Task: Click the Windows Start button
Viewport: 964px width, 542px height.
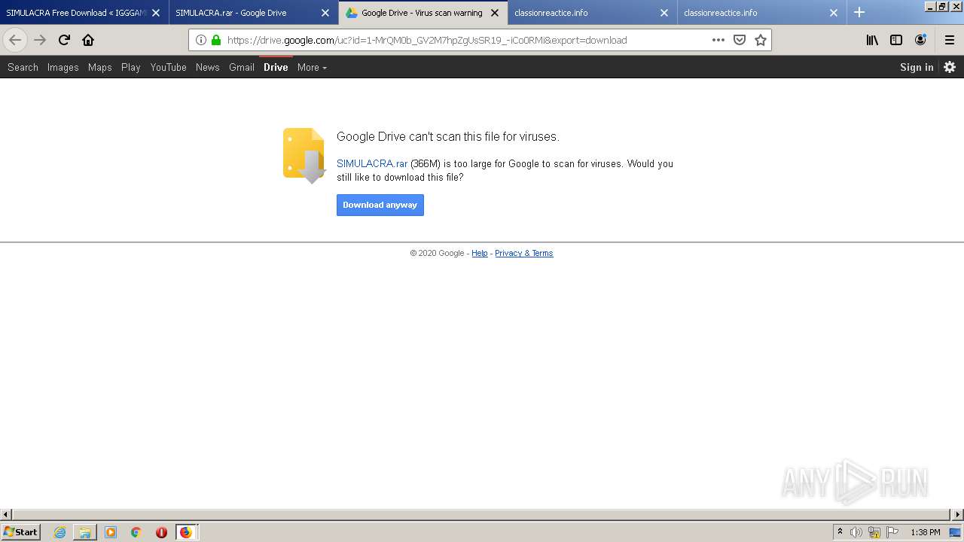Action: tap(21, 532)
